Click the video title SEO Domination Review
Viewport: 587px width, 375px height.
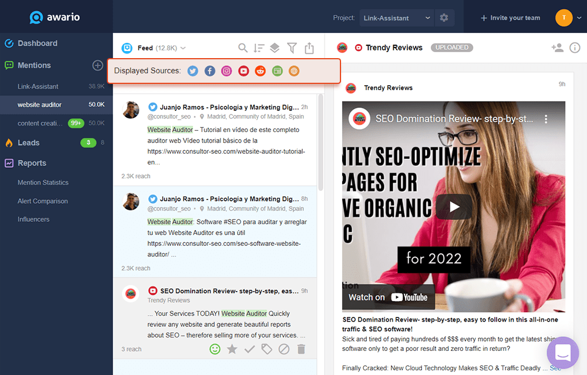(x=454, y=119)
